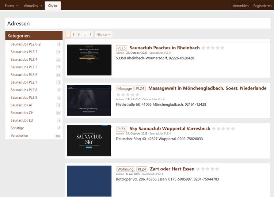The image size is (274, 197).
Task: Open the Zart oder Hart blue thumbnail
Action: pos(89,181)
